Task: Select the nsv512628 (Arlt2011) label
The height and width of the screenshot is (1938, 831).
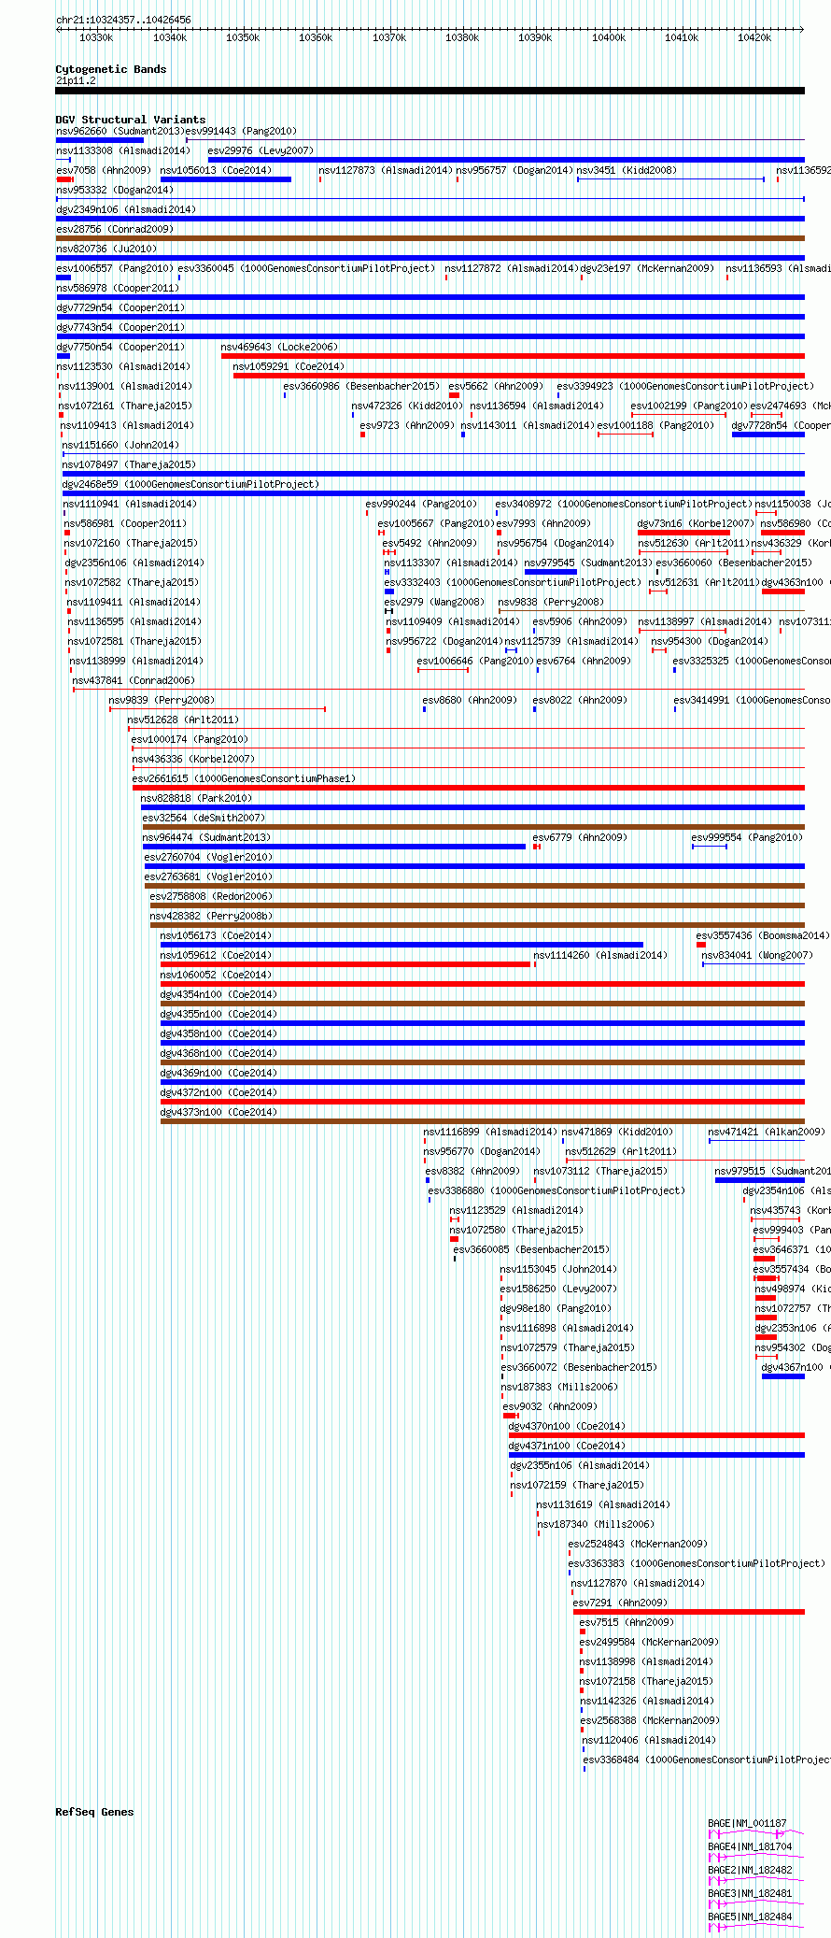Action: [x=183, y=720]
